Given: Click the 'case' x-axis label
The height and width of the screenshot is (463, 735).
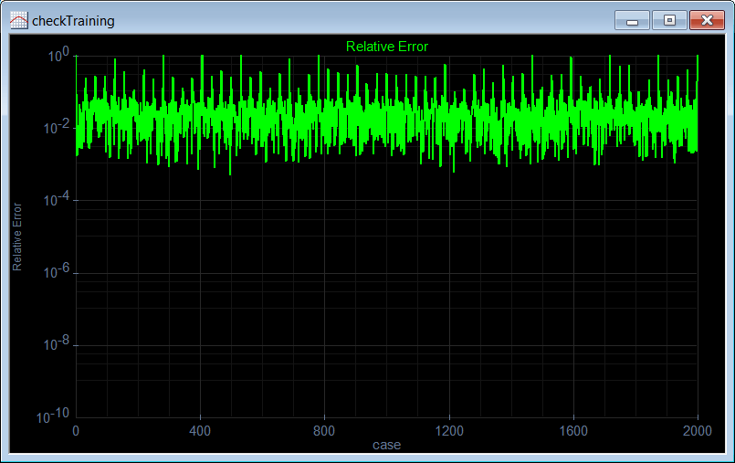Looking at the screenshot, I should [x=387, y=445].
